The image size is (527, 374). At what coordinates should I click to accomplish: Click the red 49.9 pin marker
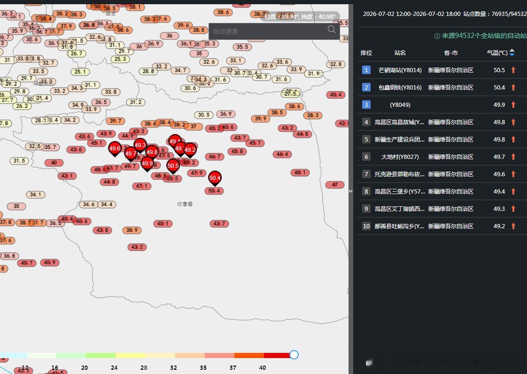pyautogui.click(x=147, y=164)
